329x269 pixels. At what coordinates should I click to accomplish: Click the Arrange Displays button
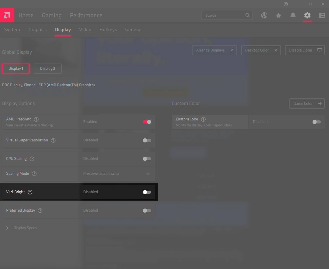coord(214,50)
